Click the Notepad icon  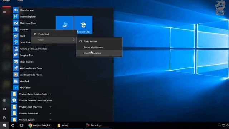click(16, 29)
